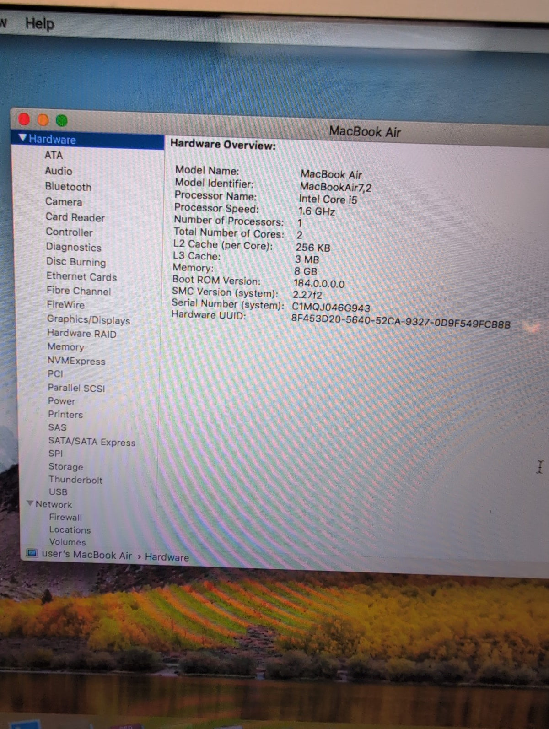The image size is (549, 729).
Task: Click Boot ROM version 184.0.0.0.0
Action: click(x=319, y=284)
